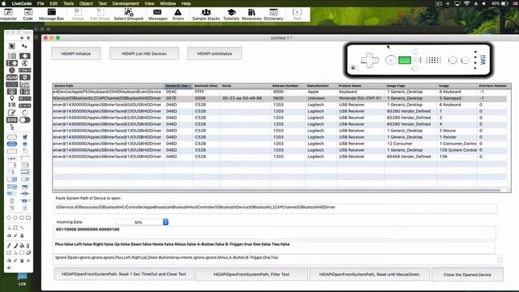Open the File menu

pos(41,3)
